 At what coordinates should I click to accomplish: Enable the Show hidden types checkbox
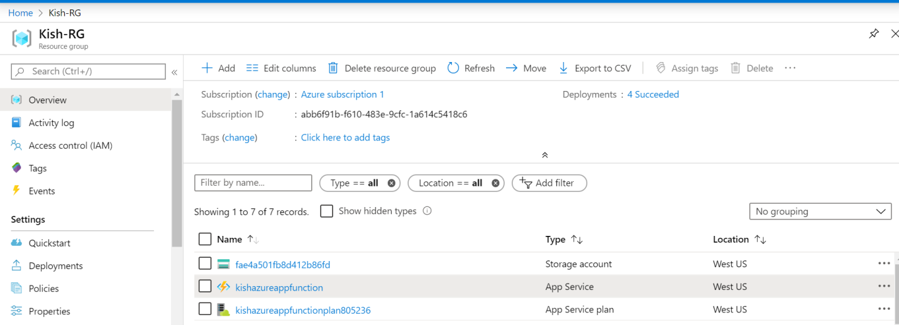(x=326, y=211)
